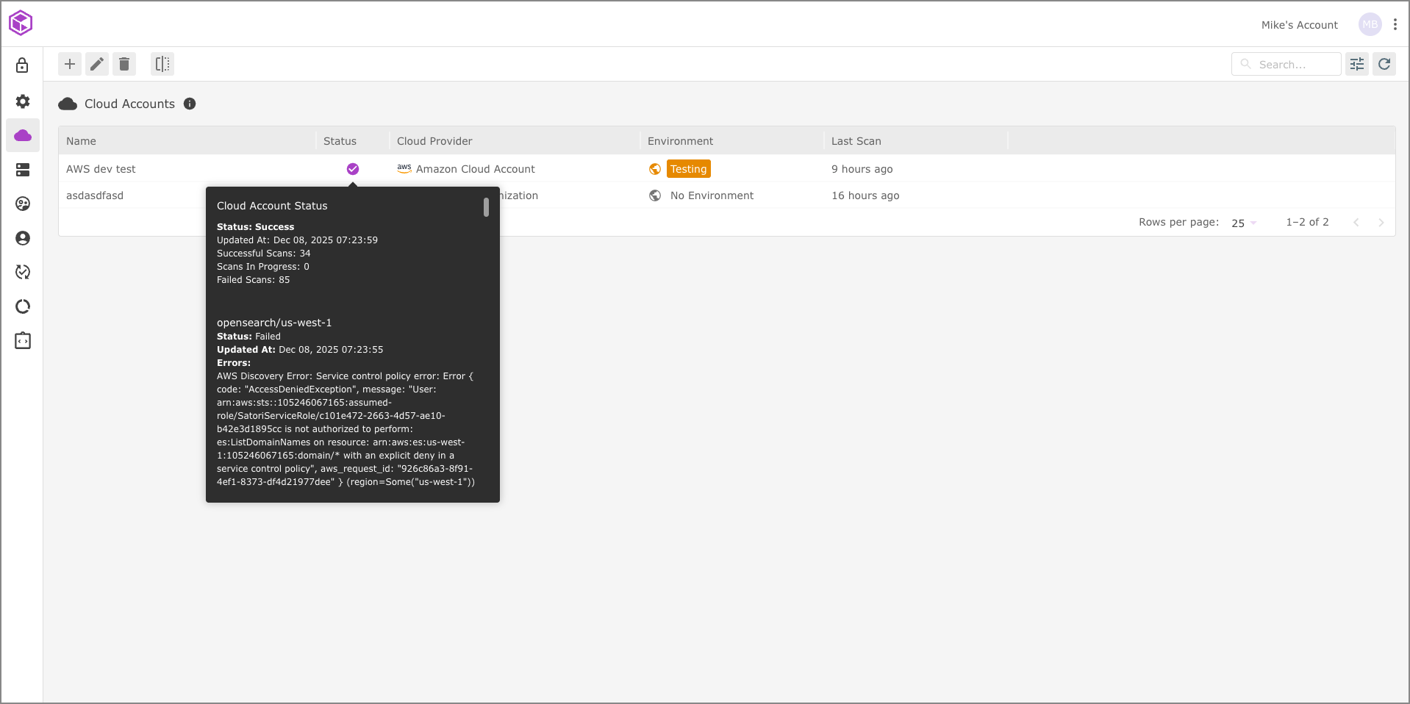The height and width of the screenshot is (704, 1410).
Task: Toggle the split panel view icon
Action: (x=162, y=64)
